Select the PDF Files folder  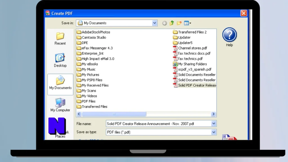pyautogui.click(x=86, y=101)
